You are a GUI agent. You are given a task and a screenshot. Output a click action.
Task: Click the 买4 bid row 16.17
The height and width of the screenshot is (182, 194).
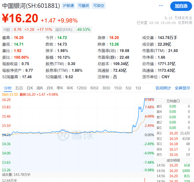[173, 149]
